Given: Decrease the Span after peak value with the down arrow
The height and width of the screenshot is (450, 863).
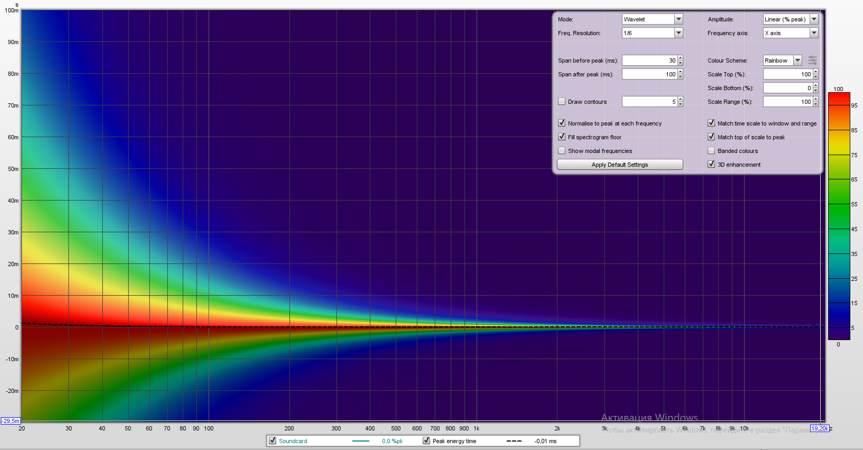Looking at the screenshot, I should pos(680,77).
